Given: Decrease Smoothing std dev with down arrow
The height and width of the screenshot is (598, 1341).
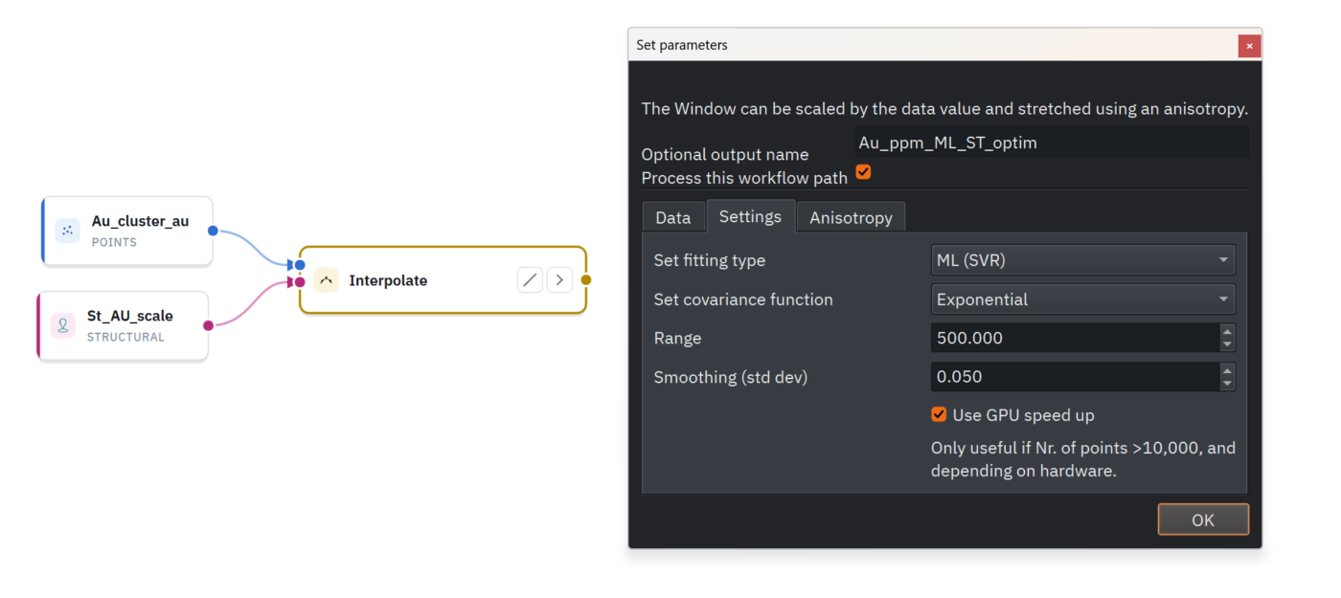Looking at the screenshot, I should pos(1227,384).
